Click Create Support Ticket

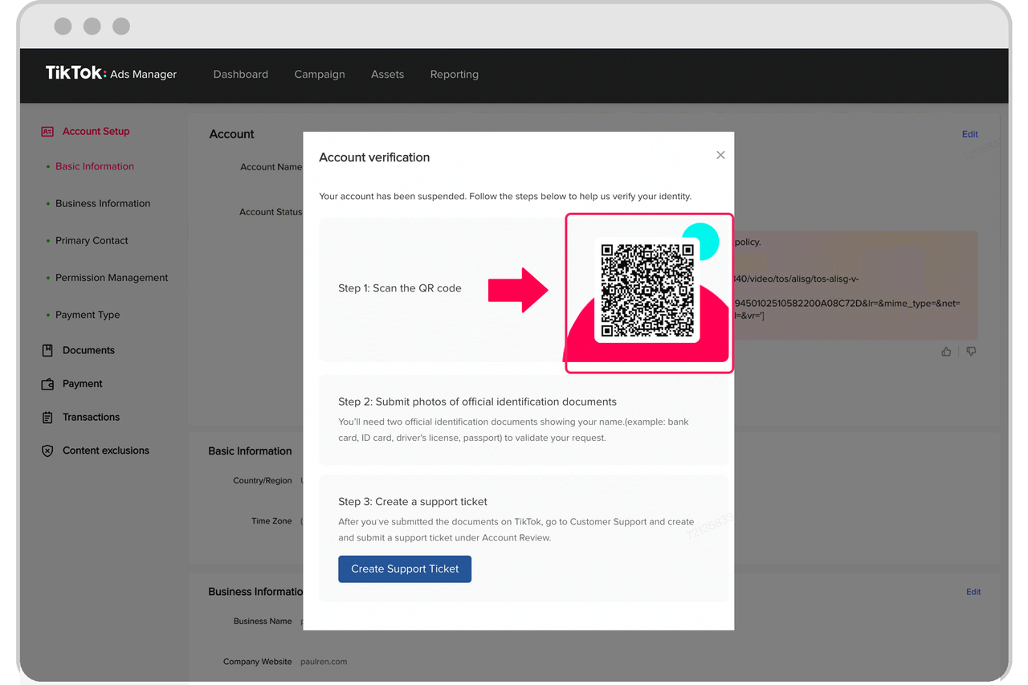coord(405,569)
